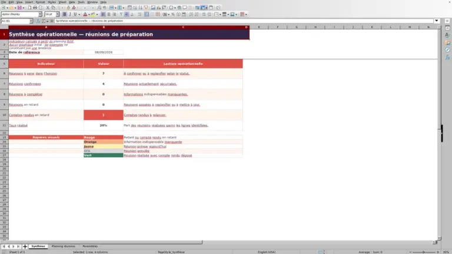Open the Borders dropdown arrow

click(x=220, y=14)
